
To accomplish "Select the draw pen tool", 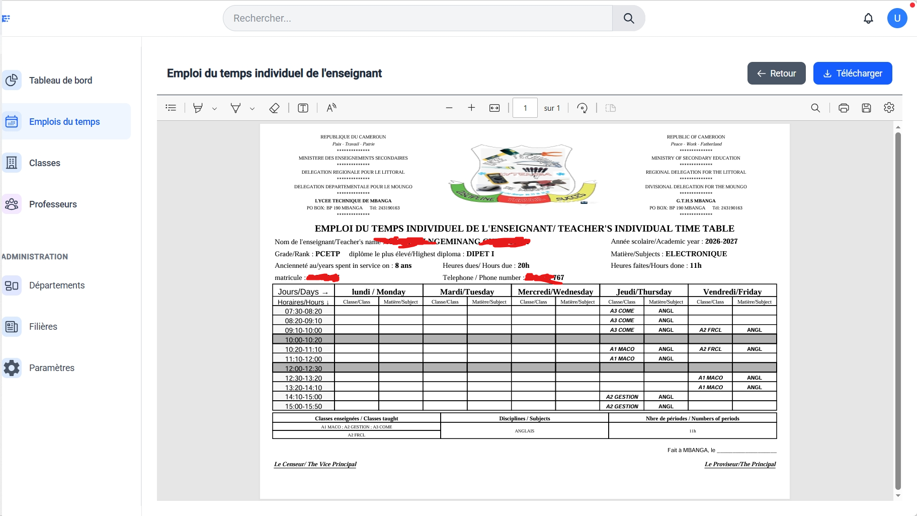I will [x=235, y=108].
